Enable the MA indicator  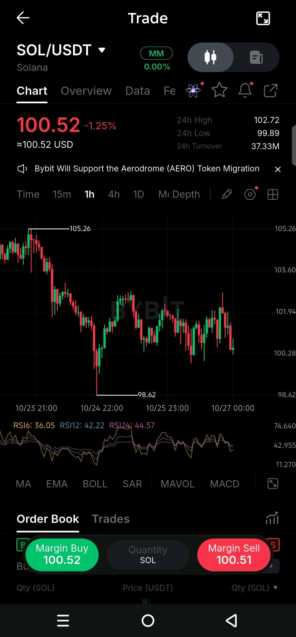24,484
